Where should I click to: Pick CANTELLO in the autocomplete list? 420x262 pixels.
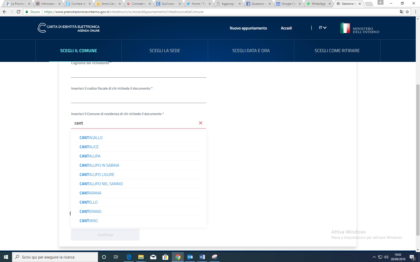(88, 202)
